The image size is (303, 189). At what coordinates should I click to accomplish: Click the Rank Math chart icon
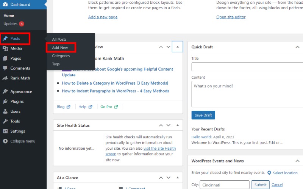pos(5,78)
